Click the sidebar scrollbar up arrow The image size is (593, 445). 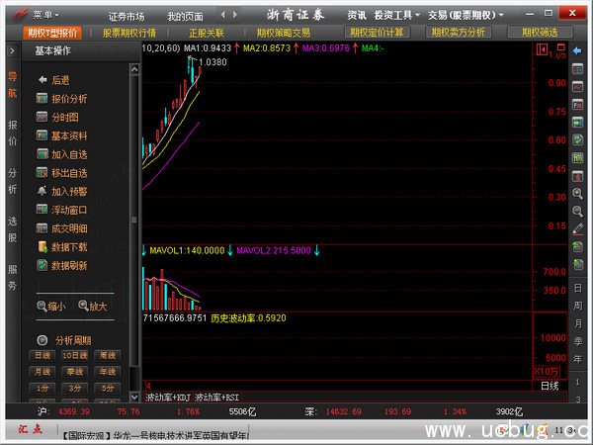pyautogui.click(x=134, y=69)
